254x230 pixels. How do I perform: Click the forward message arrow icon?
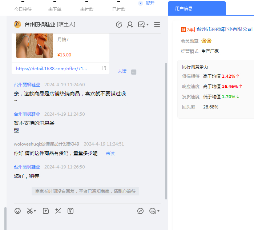pos(141,211)
